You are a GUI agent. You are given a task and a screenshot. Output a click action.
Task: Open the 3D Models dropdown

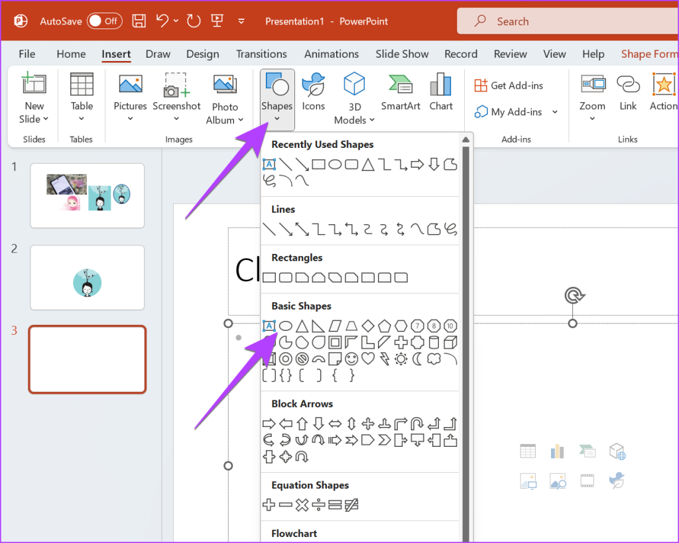tap(354, 99)
